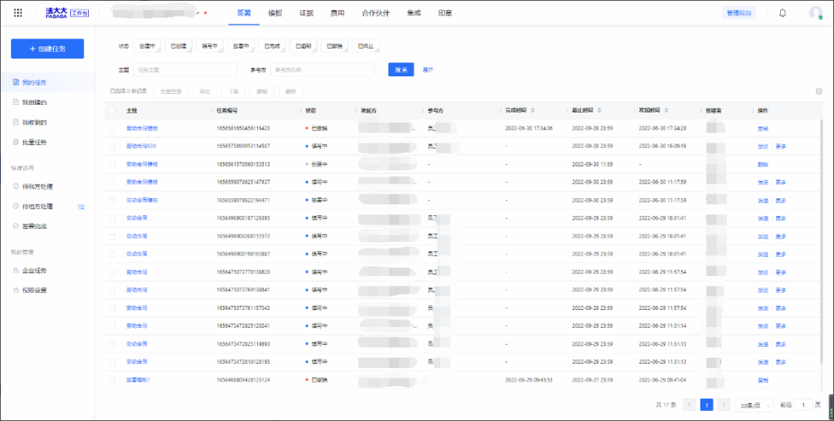The width and height of the screenshot is (834, 421).
Task: Check the row for task 1656559078625147637
Action: [x=112, y=182]
